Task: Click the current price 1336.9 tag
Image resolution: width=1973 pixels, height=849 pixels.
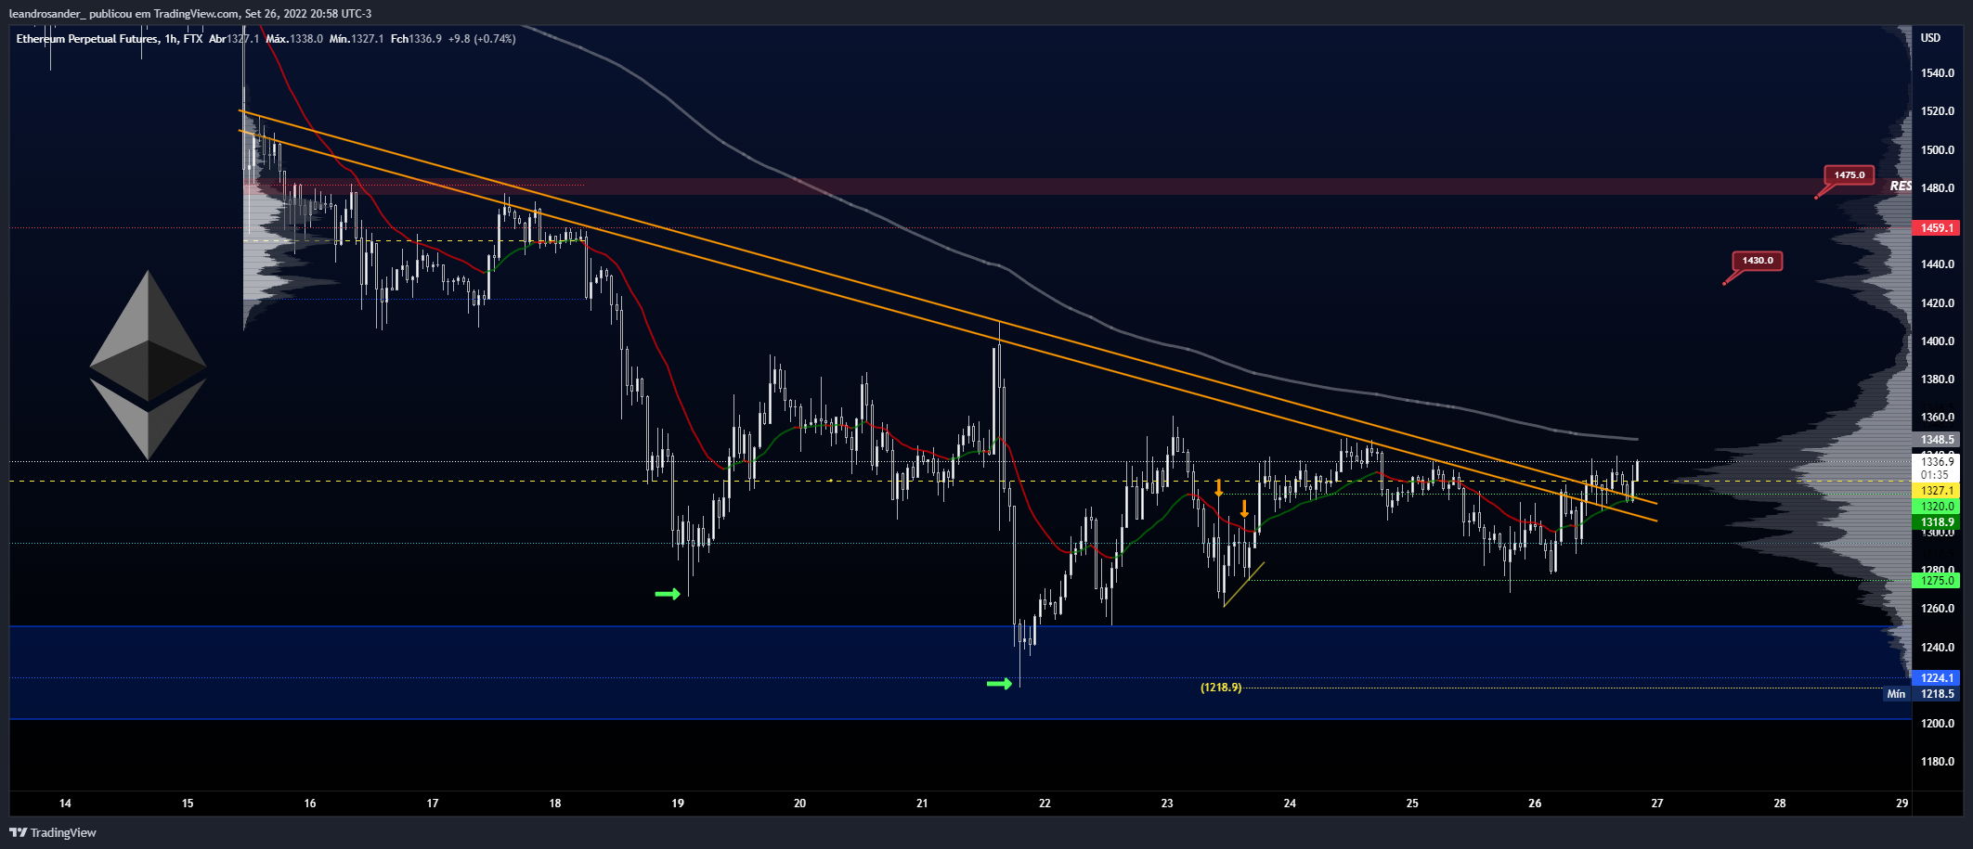Action: [1937, 461]
